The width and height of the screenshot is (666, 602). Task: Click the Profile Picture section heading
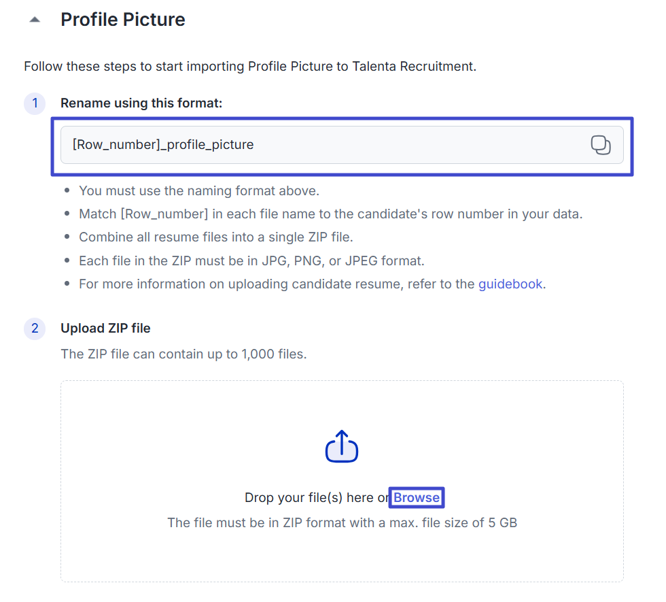[x=123, y=20]
